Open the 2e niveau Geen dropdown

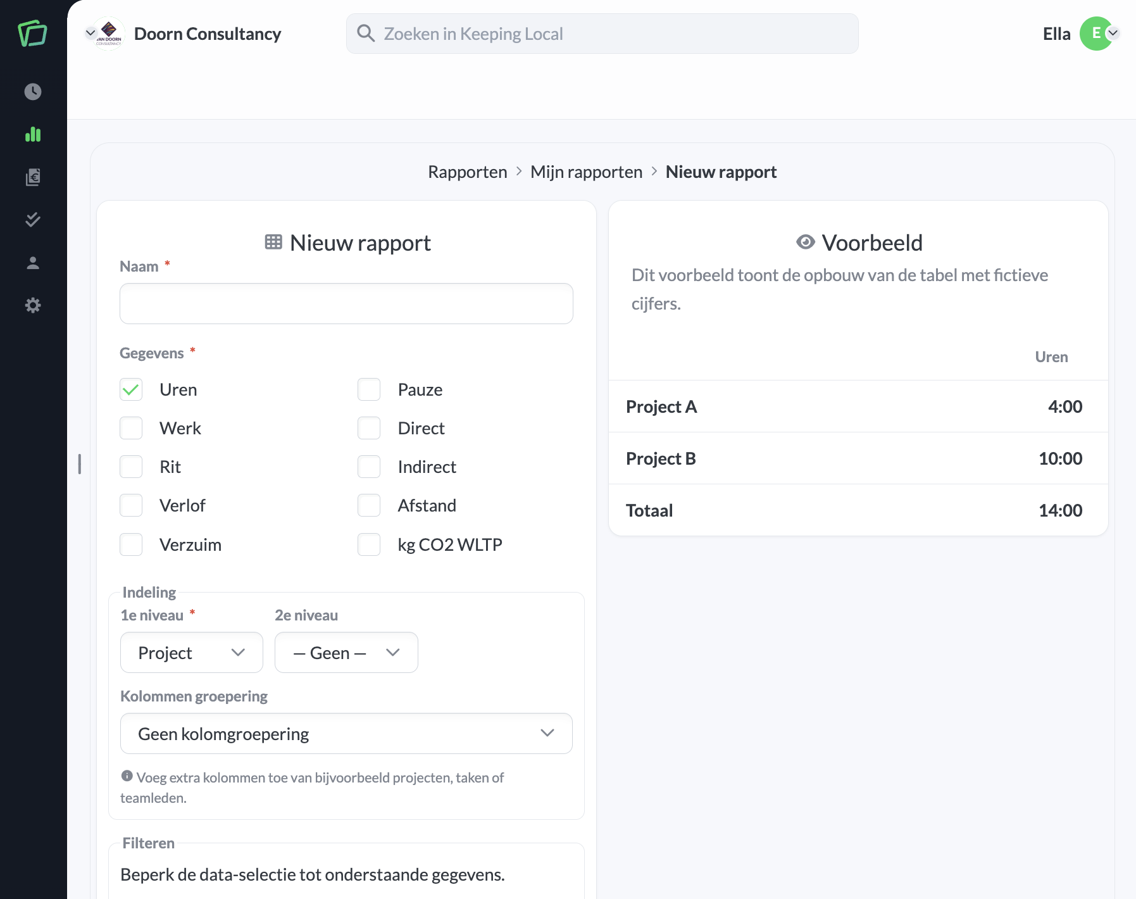pos(346,652)
